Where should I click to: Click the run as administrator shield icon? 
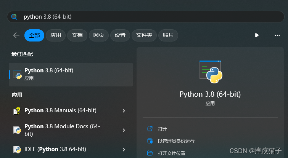click(x=150, y=141)
